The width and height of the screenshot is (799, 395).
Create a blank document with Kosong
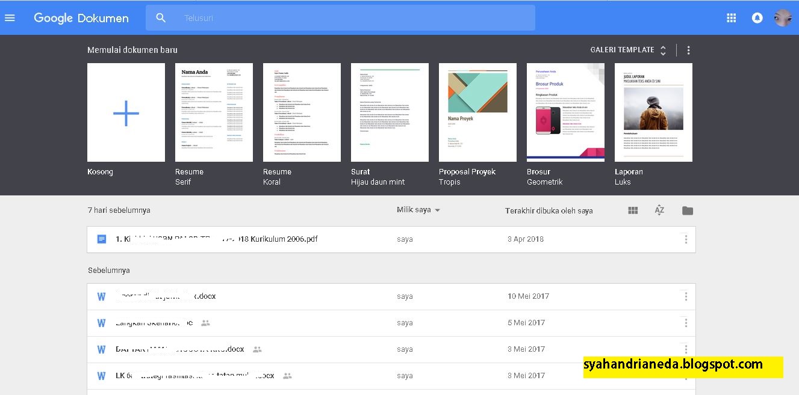tap(126, 112)
